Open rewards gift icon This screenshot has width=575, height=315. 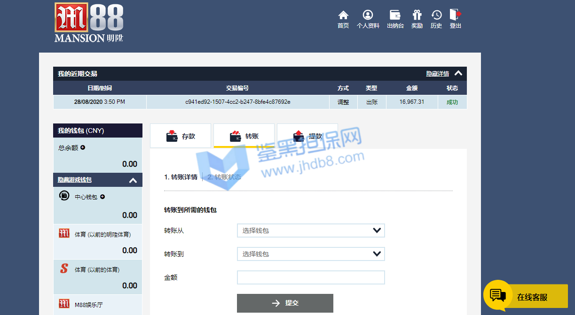coord(417,15)
